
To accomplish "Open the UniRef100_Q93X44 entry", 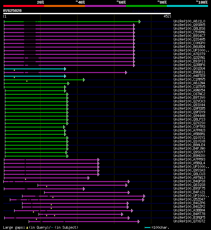I will 189,105.
